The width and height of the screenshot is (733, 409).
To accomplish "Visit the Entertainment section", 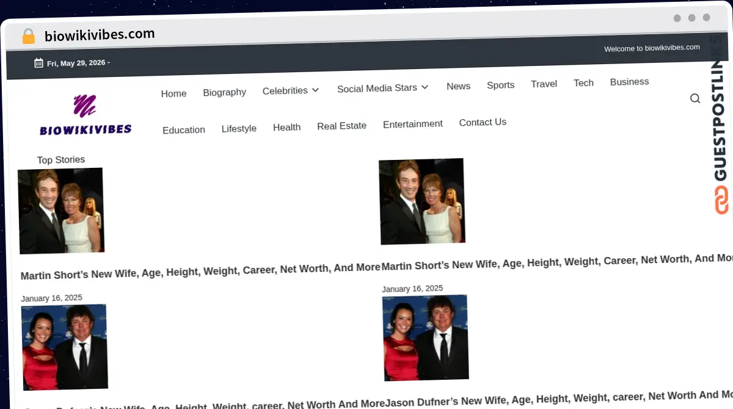I will [x=412, y=124].
